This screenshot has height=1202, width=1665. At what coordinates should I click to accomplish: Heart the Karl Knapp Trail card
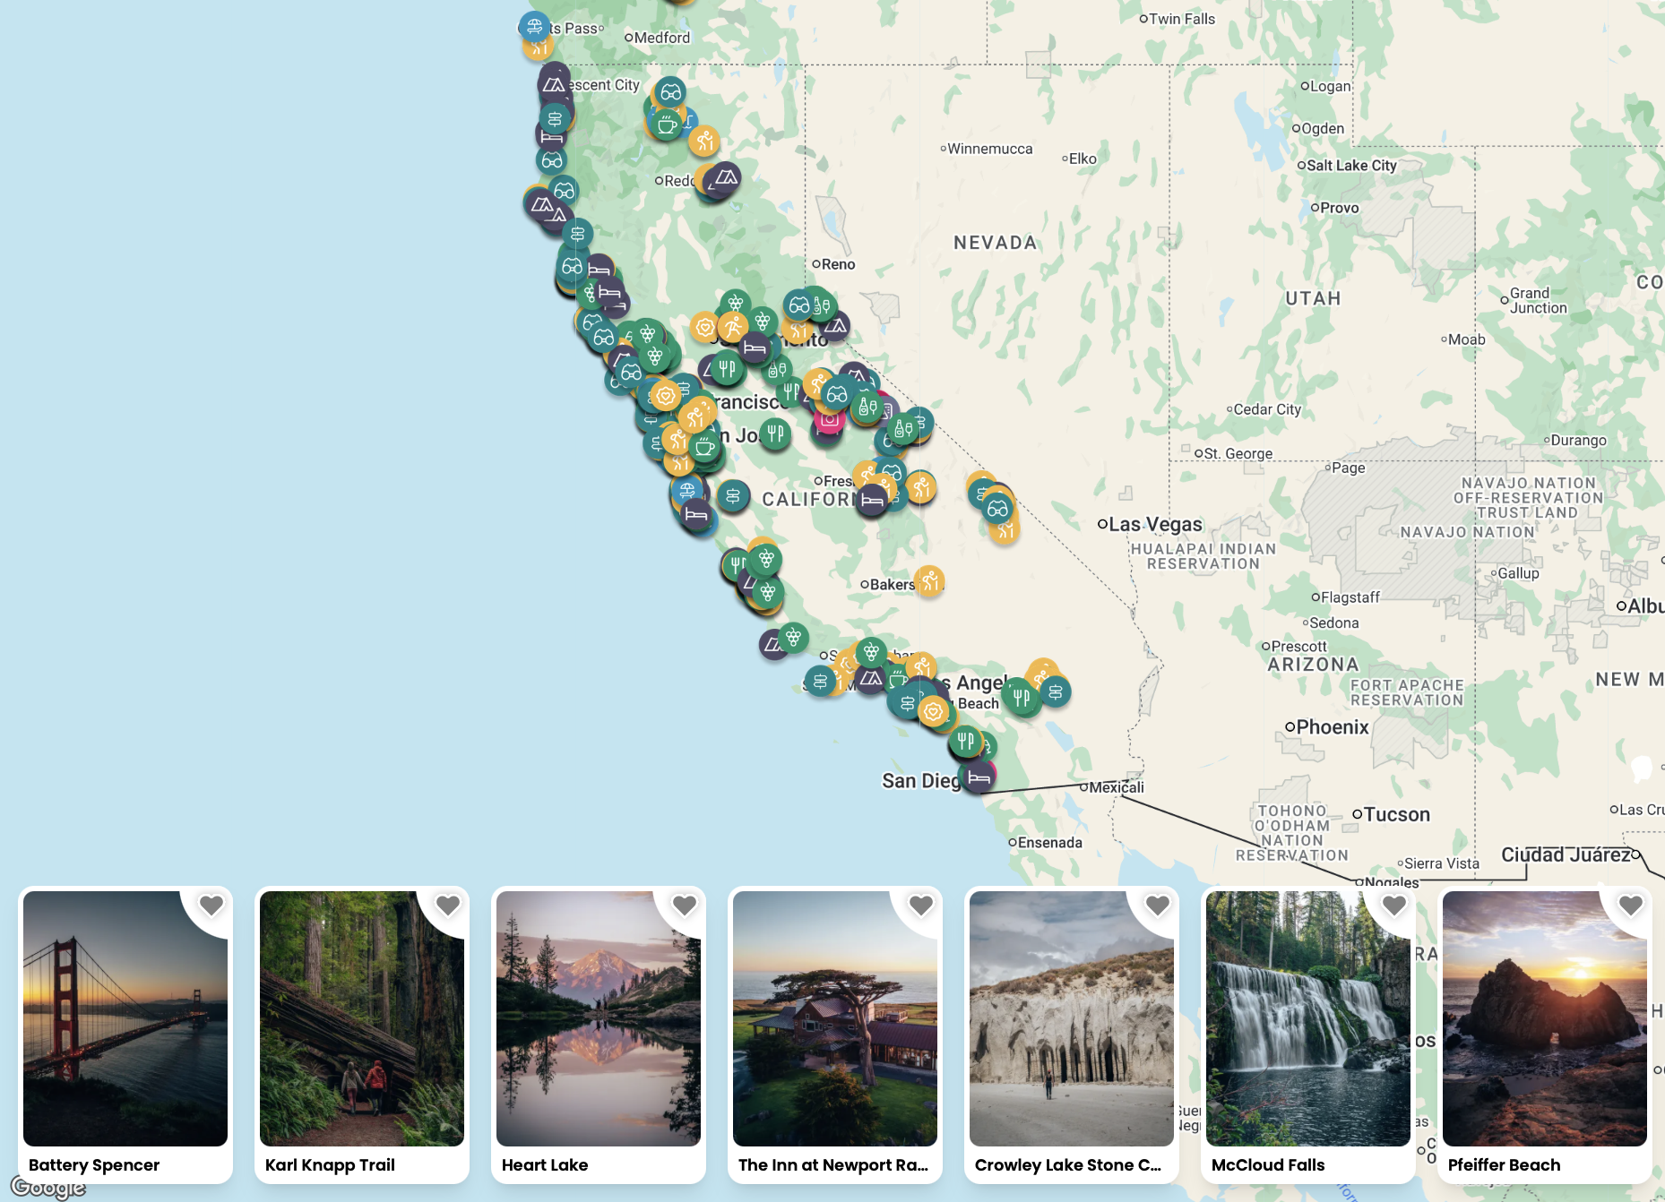coord(448,906)
